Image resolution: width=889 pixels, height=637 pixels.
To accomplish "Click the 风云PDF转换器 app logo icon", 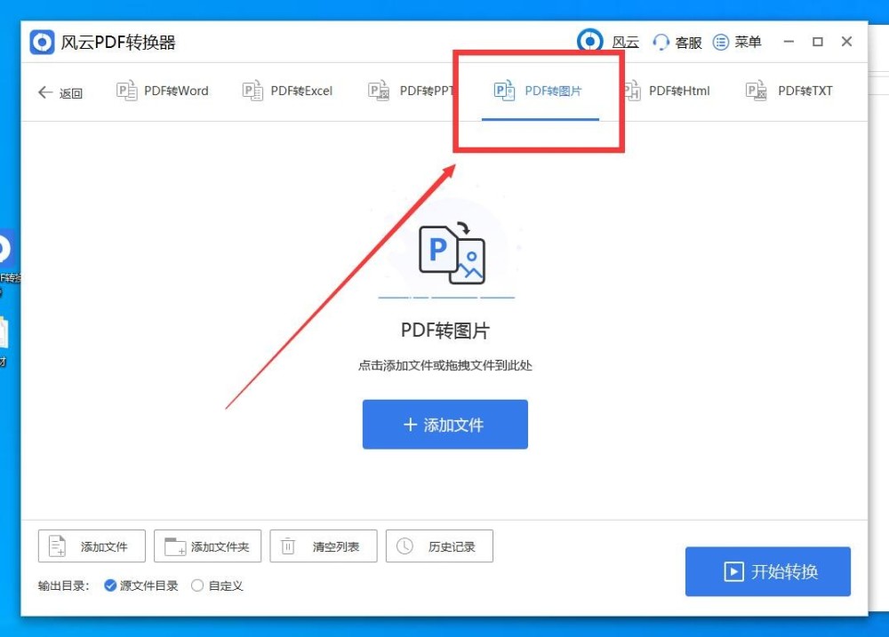I will pyautogui.click(x=42, y=43).
